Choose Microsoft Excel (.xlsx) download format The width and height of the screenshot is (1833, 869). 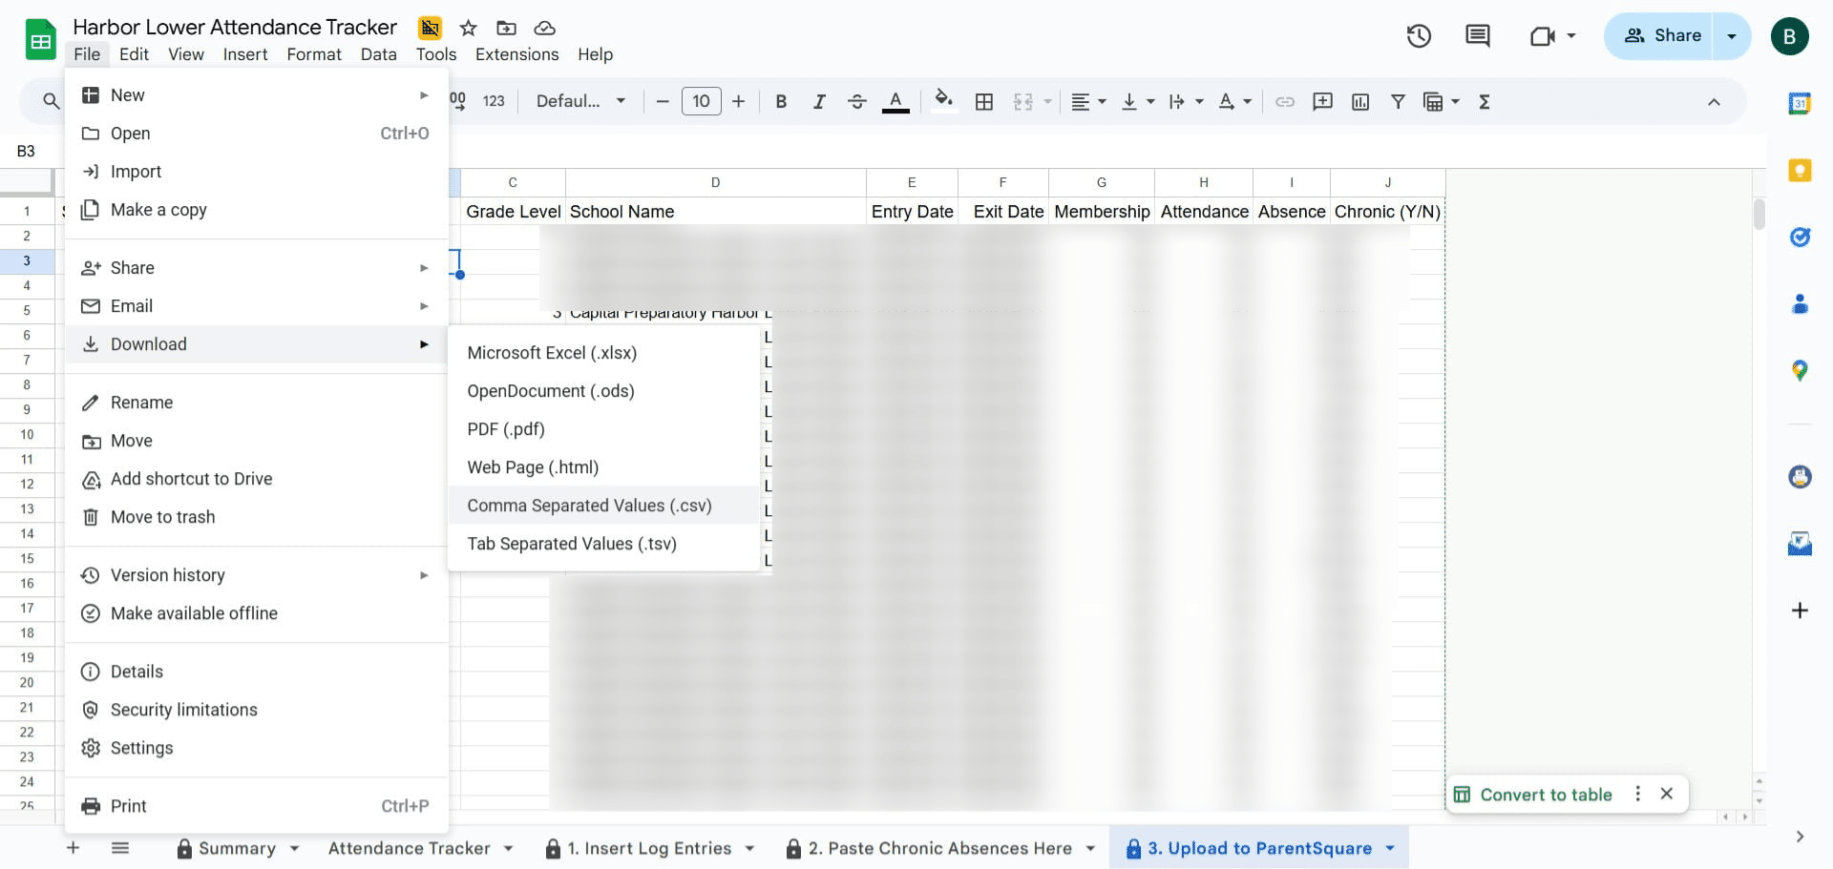click(603, 353)
